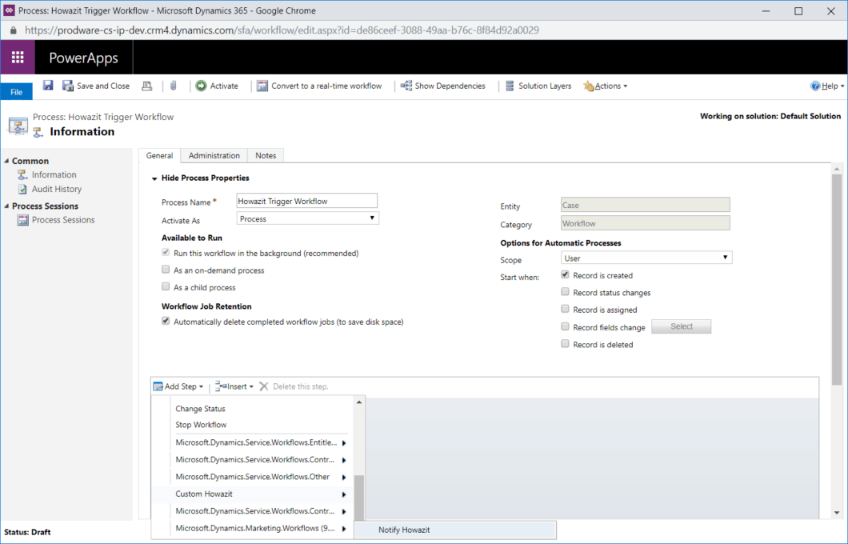Click the process entity icon beside title
This screenshot has height=544, width=848.
point(18,126)
